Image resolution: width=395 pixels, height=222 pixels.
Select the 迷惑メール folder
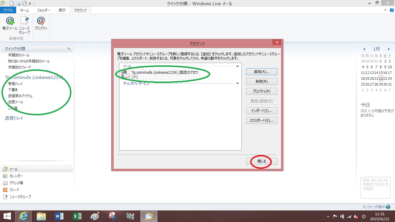point(16,102)
